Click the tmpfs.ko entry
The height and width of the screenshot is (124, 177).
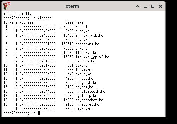tap(83, 109)
